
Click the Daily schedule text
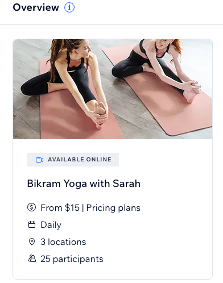tap(51, 225)
